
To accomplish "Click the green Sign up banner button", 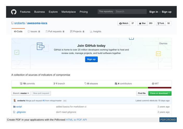I will click(x=91, y=59).
